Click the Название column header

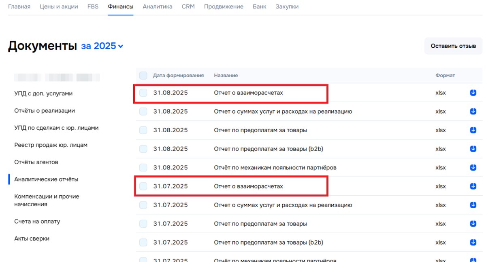tap(226, 76)
